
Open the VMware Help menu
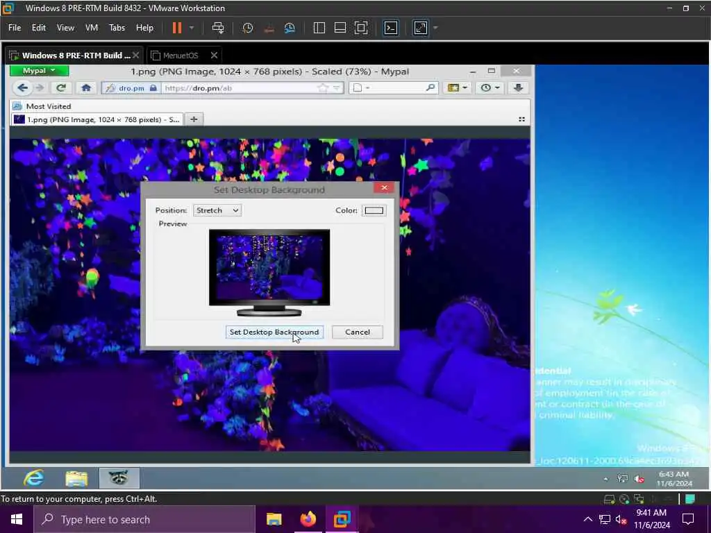coord(144,28)
